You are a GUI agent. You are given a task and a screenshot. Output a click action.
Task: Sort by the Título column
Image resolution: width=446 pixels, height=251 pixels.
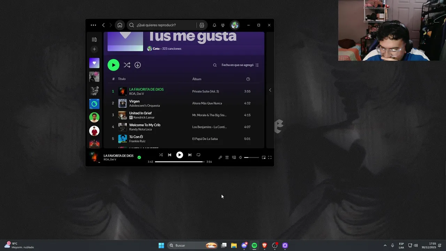click(122, 79)
